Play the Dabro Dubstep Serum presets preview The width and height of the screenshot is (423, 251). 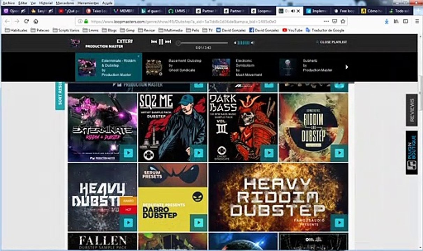click(199, 223)
